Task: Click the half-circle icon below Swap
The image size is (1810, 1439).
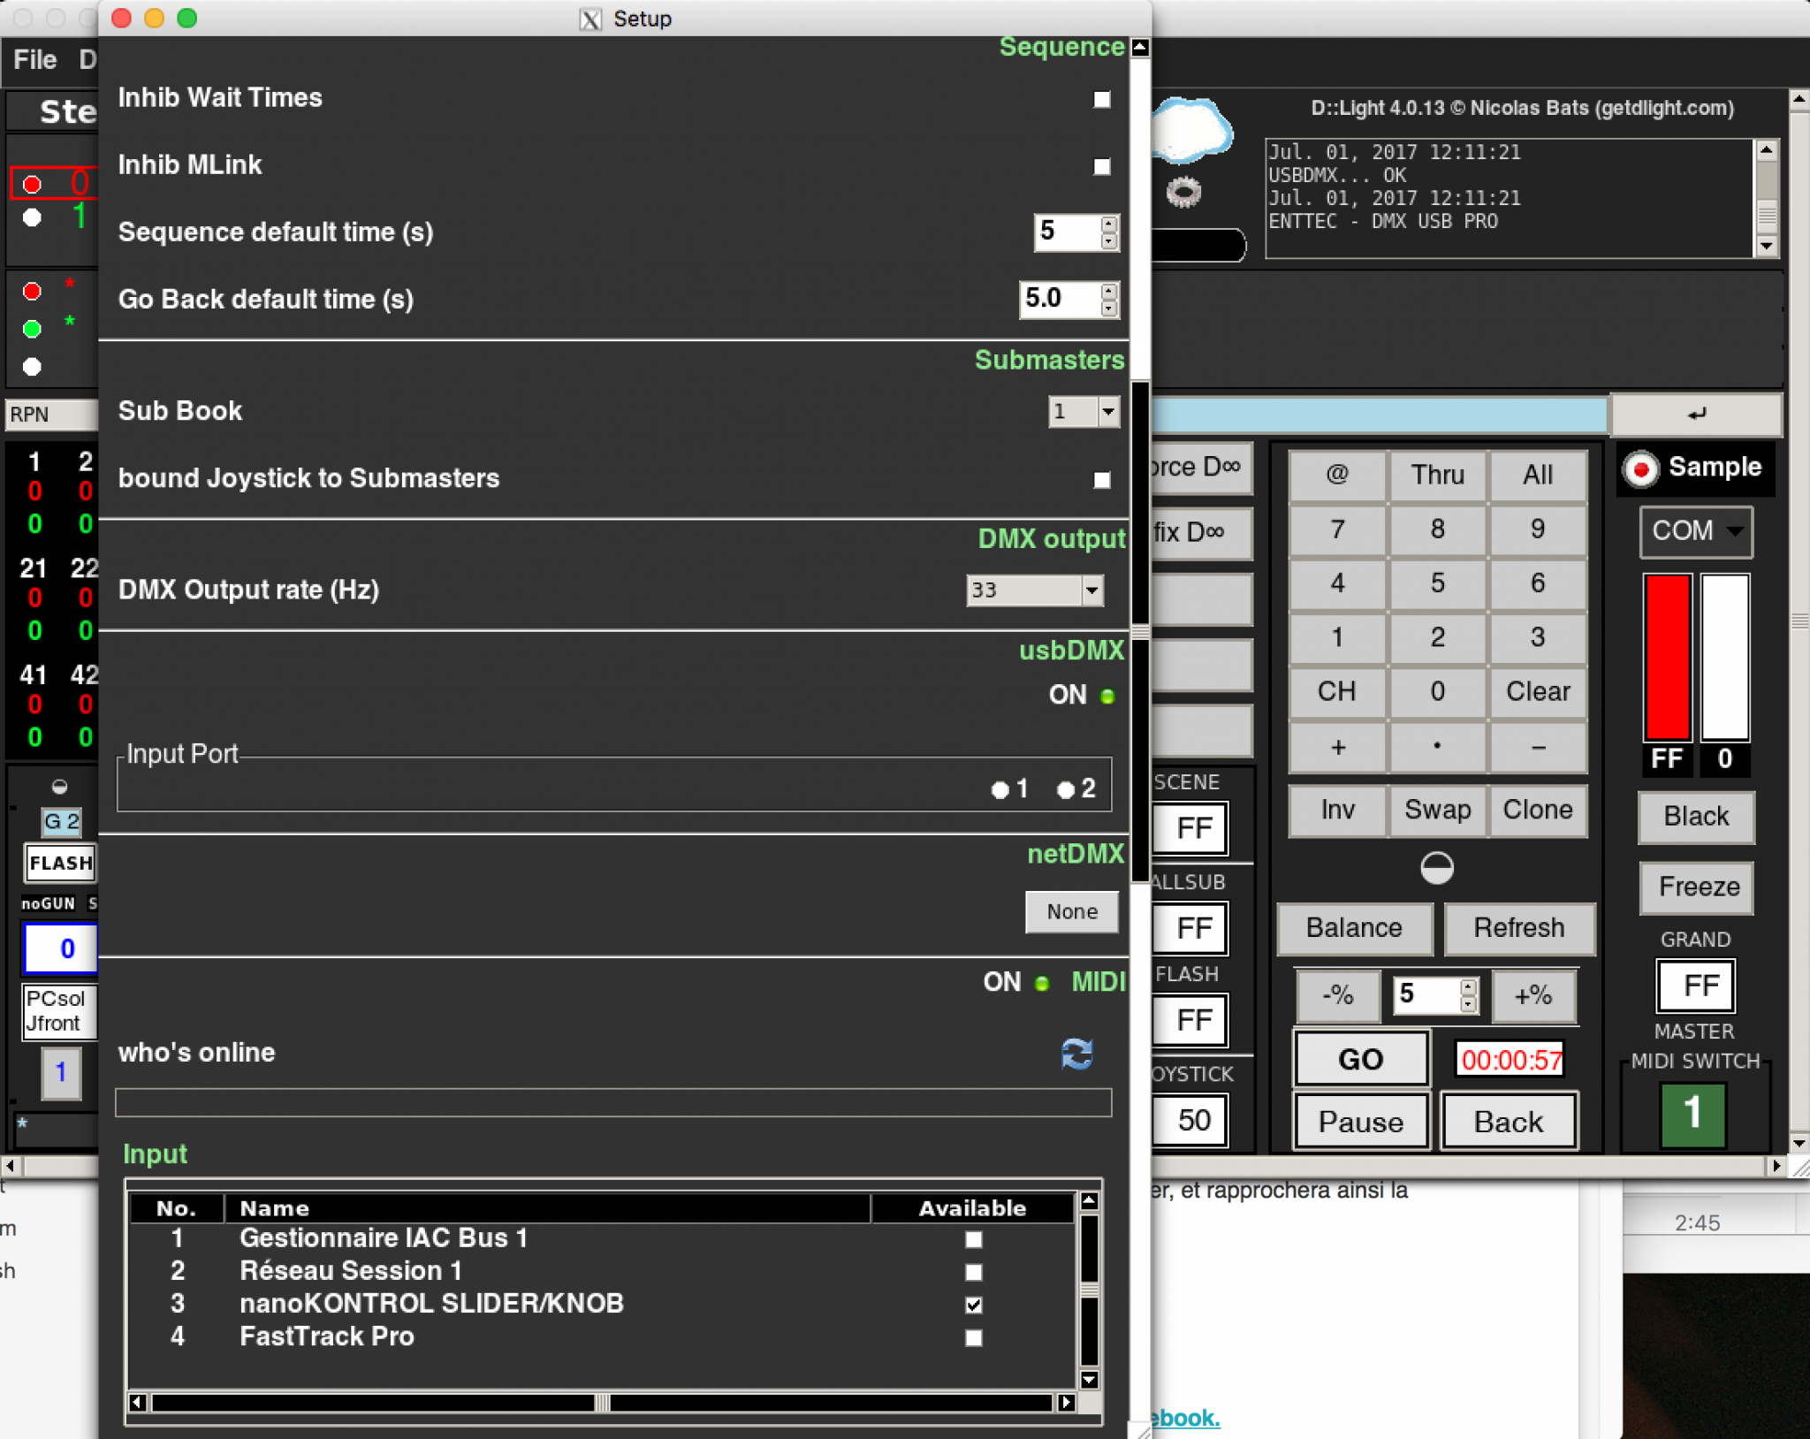Action: pos(1437,868)
